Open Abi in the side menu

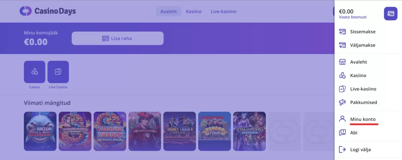coord(354,133)
